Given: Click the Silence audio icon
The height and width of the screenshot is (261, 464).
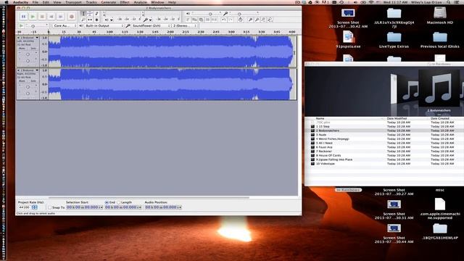Looking at the screenshot, I should click(x=215, y=20).
